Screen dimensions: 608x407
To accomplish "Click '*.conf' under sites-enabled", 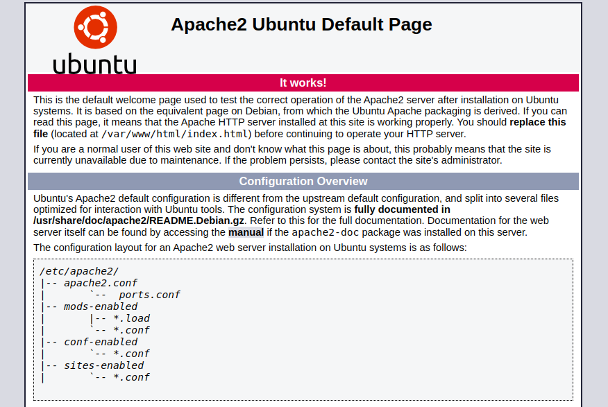I will point(131,377).
